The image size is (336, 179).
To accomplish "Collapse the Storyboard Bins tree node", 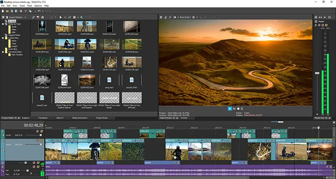I will point(3,52).
